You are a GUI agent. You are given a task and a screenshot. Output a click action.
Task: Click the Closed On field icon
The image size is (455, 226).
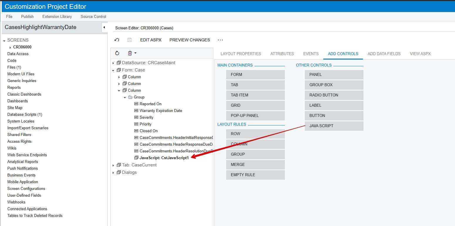pyautogui.click(x=136, y=131)
